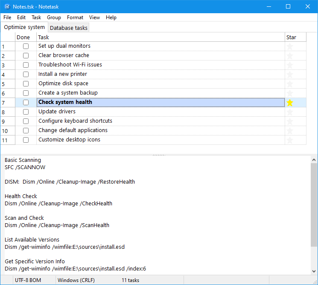Check the Done box for 'Troubleshoot Wi-Fi issues'
The width and height of the screenshot is (318, 285).
[26, 65]
